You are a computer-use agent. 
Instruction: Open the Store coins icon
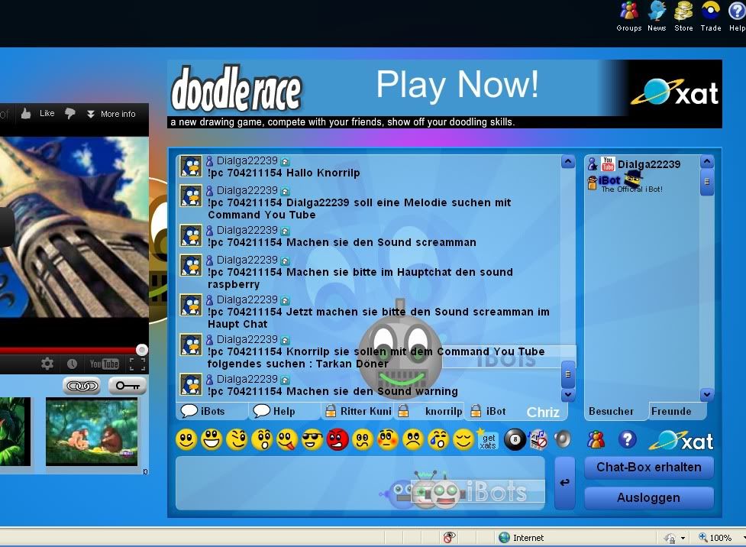tap(683, 16)
